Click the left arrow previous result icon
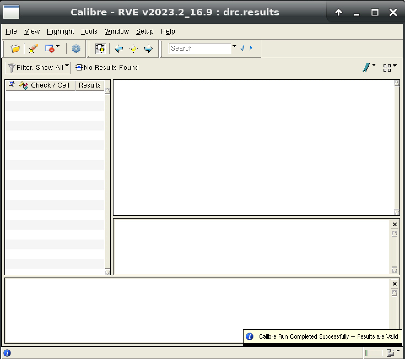The image size is (405, 359). pos(119,49)
